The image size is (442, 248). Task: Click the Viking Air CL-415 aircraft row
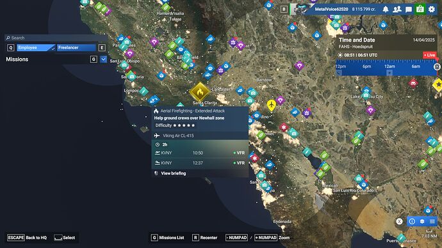point(200,136)
